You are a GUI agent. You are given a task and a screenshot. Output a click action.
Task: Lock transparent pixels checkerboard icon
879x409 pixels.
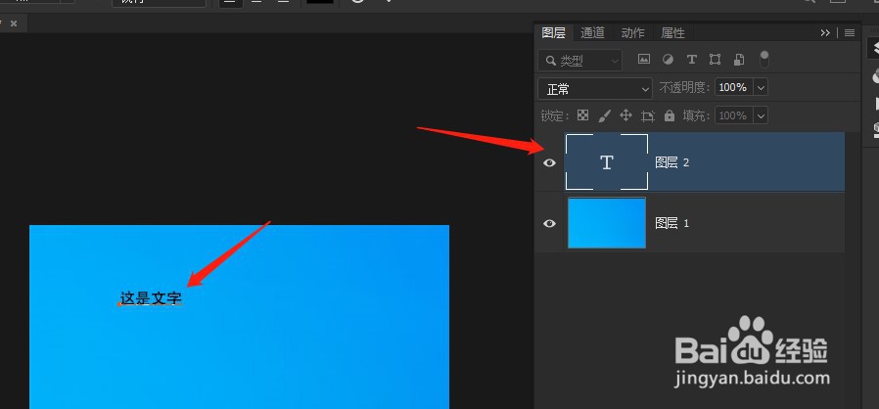[x=583, y=115]
